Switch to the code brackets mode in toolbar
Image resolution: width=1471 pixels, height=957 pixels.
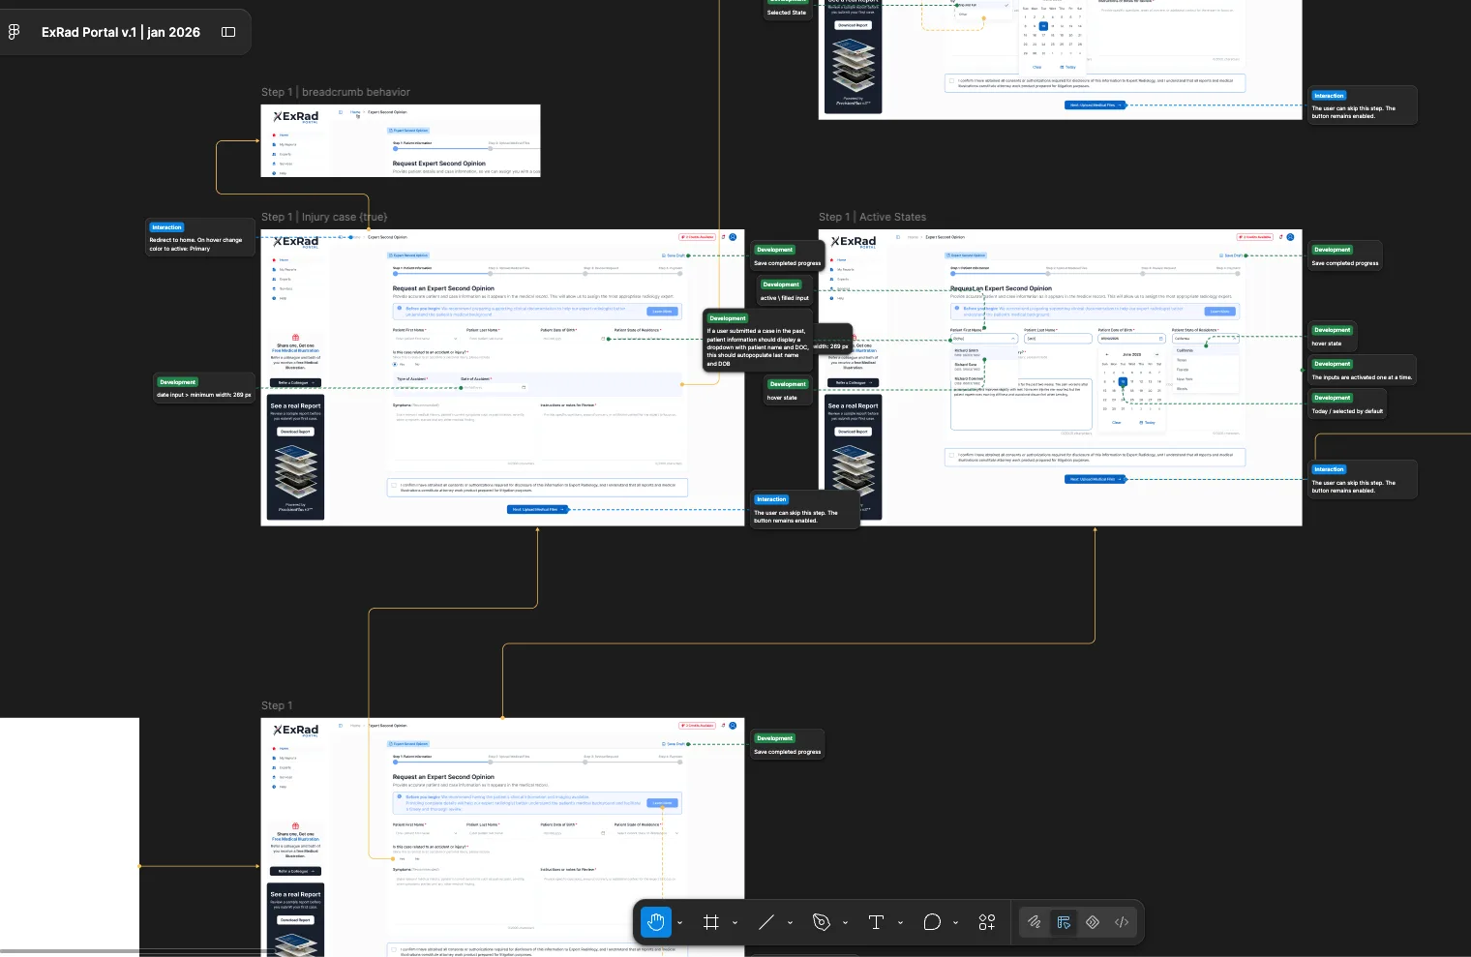click(x=1122, y=922)
